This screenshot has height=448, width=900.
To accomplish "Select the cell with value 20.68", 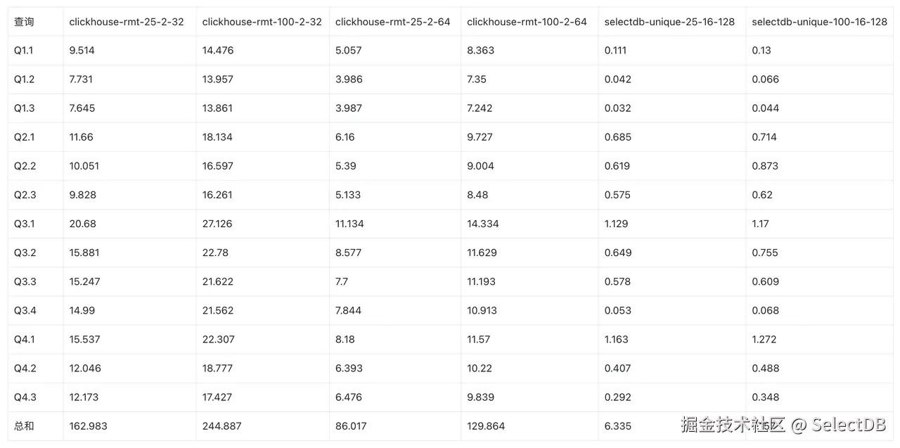I will point(83,224).
